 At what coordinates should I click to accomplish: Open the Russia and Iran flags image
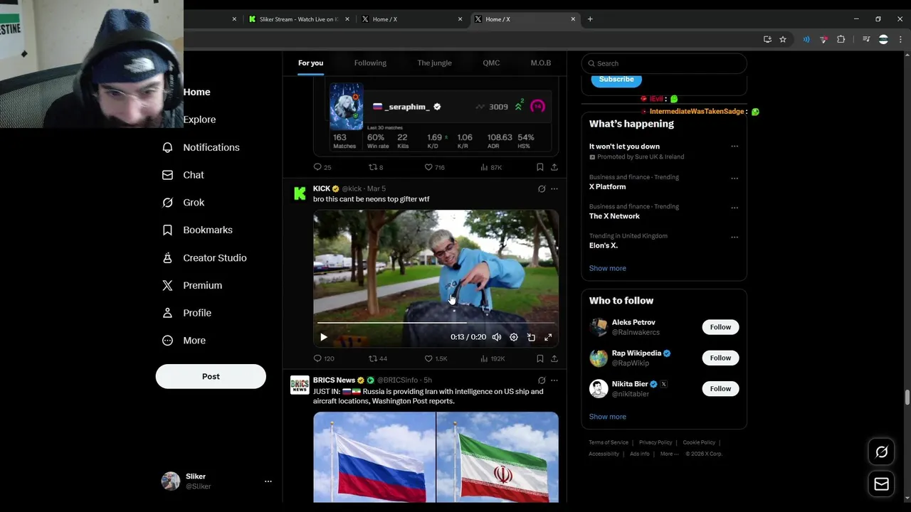(436, 457)
